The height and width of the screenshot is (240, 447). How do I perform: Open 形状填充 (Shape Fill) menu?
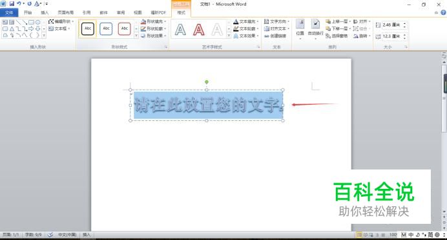pos(153,21)
